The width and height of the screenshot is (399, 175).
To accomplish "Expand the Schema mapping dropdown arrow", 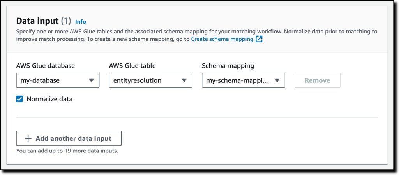I will 277,80.
